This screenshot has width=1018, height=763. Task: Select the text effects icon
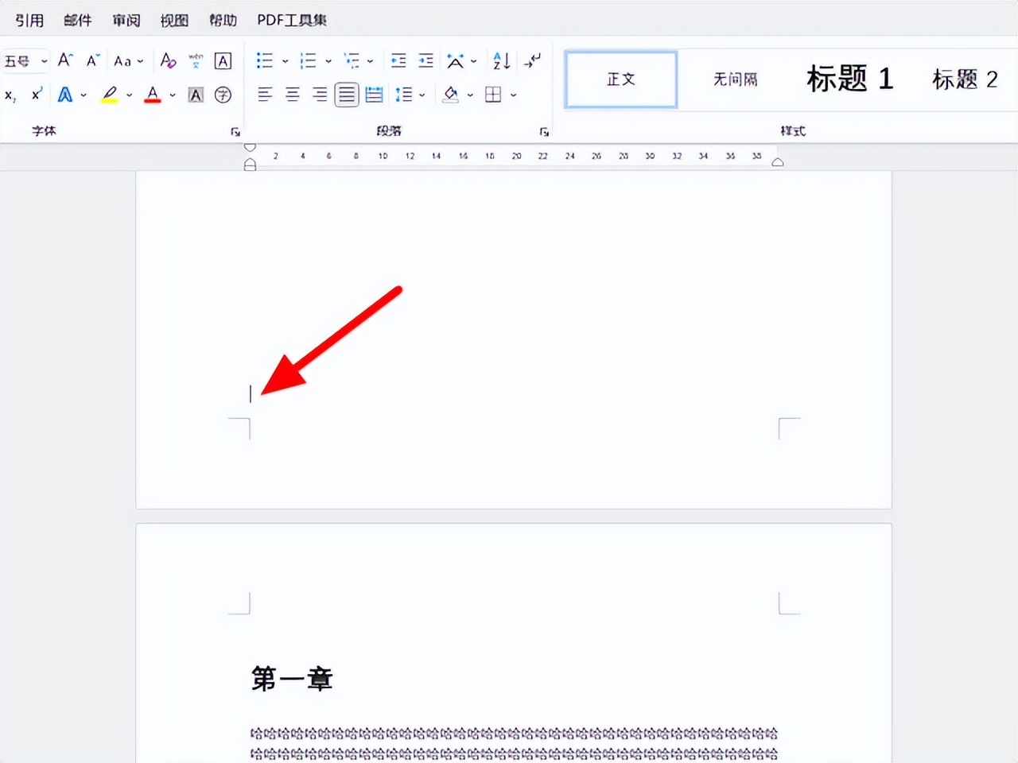66,95
